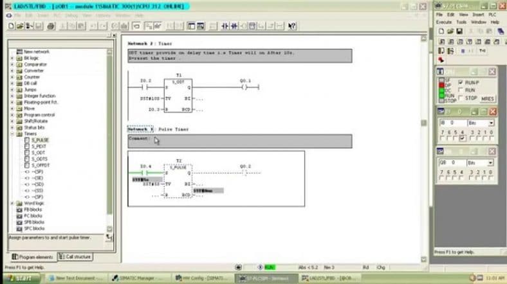Toggle IB 0 input bit 4 checkbox

(463, 138)
